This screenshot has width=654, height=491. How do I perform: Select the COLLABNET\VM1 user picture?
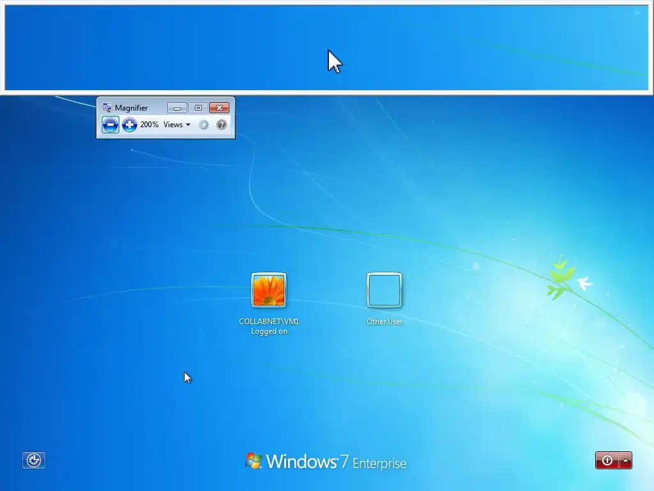269,290
